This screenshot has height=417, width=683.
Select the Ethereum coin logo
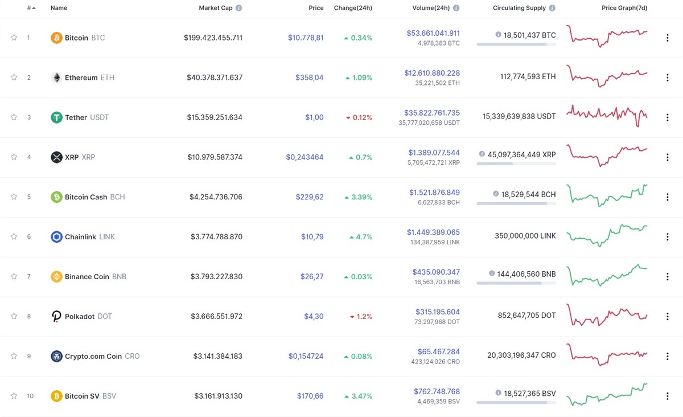[56, 77]
